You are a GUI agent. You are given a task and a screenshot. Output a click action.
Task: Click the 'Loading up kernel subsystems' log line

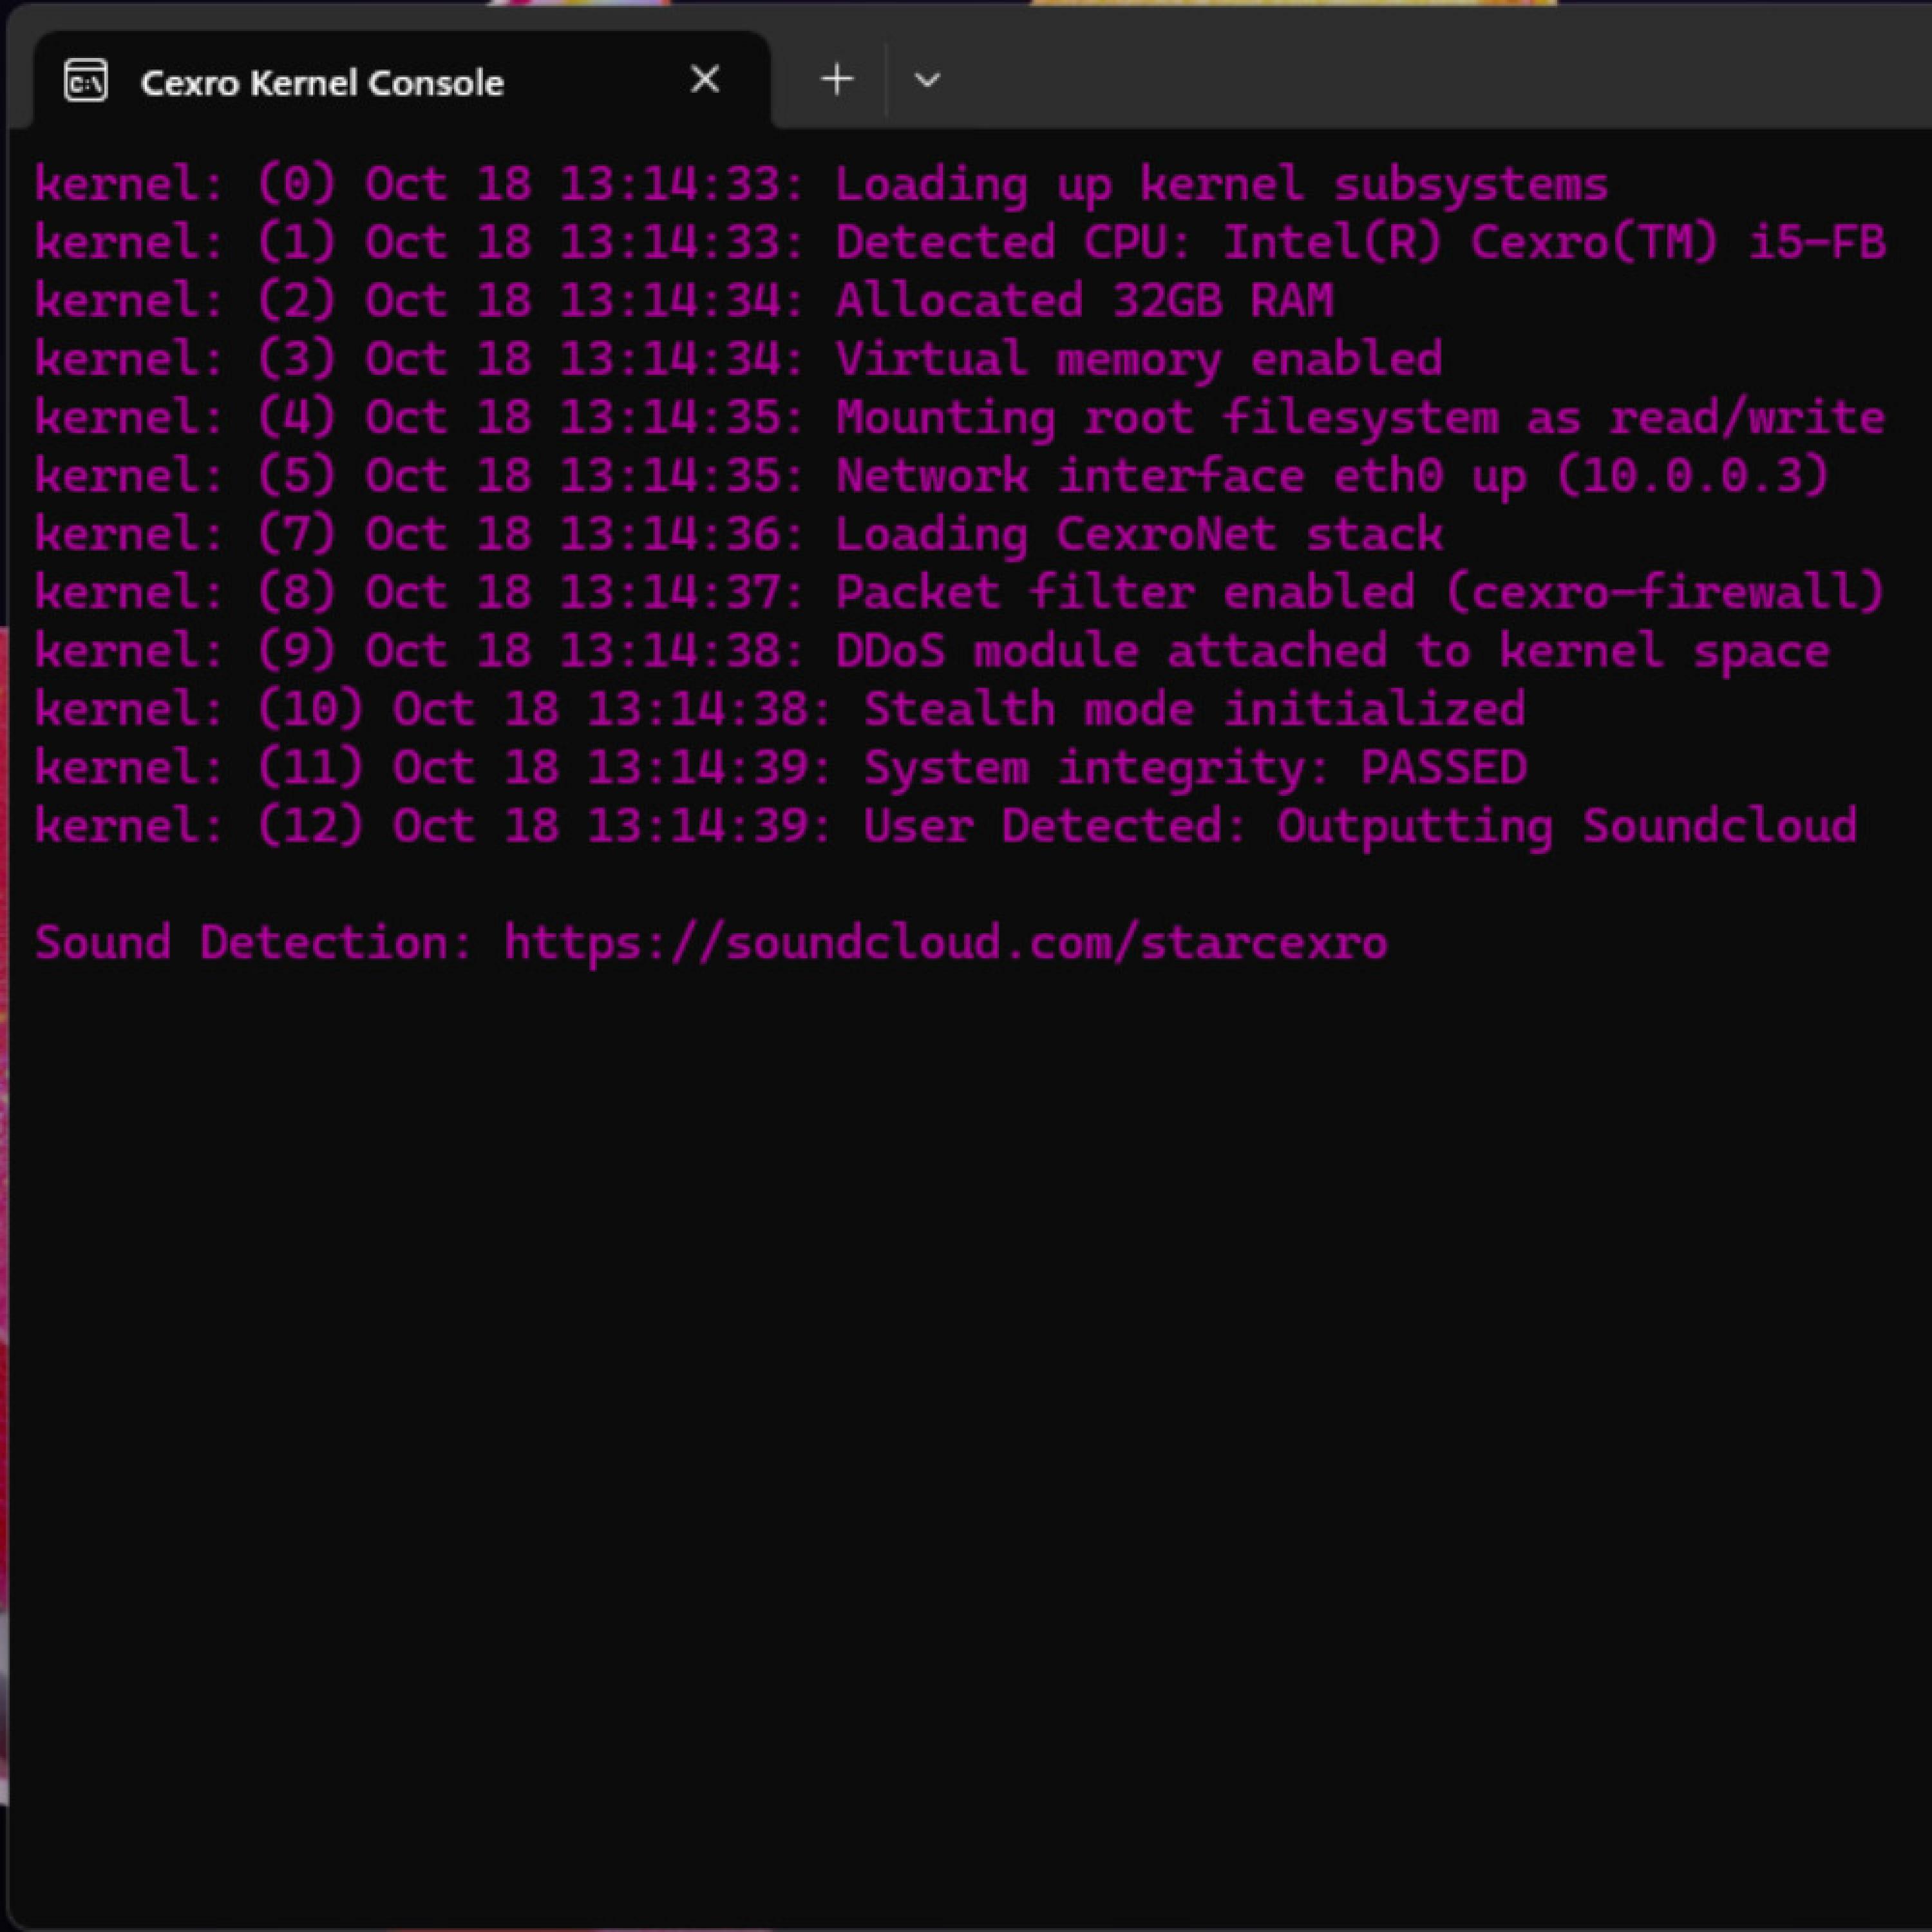tap(1221, 185)
